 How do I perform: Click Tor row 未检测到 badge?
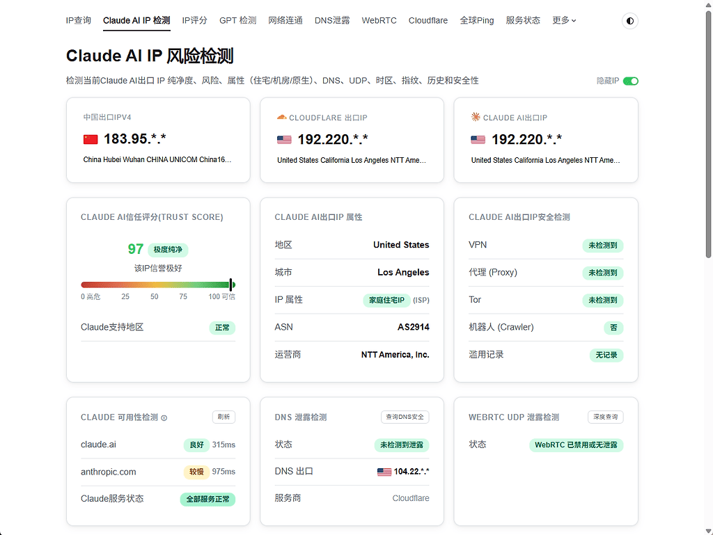(603, 301)
